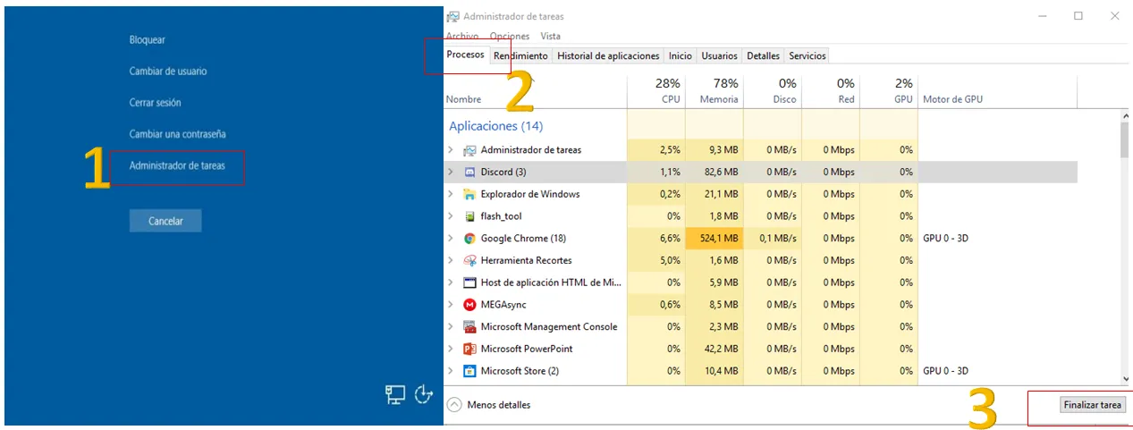
Task: Switch to the Servicios tab
Action: [x=807, y=55]
